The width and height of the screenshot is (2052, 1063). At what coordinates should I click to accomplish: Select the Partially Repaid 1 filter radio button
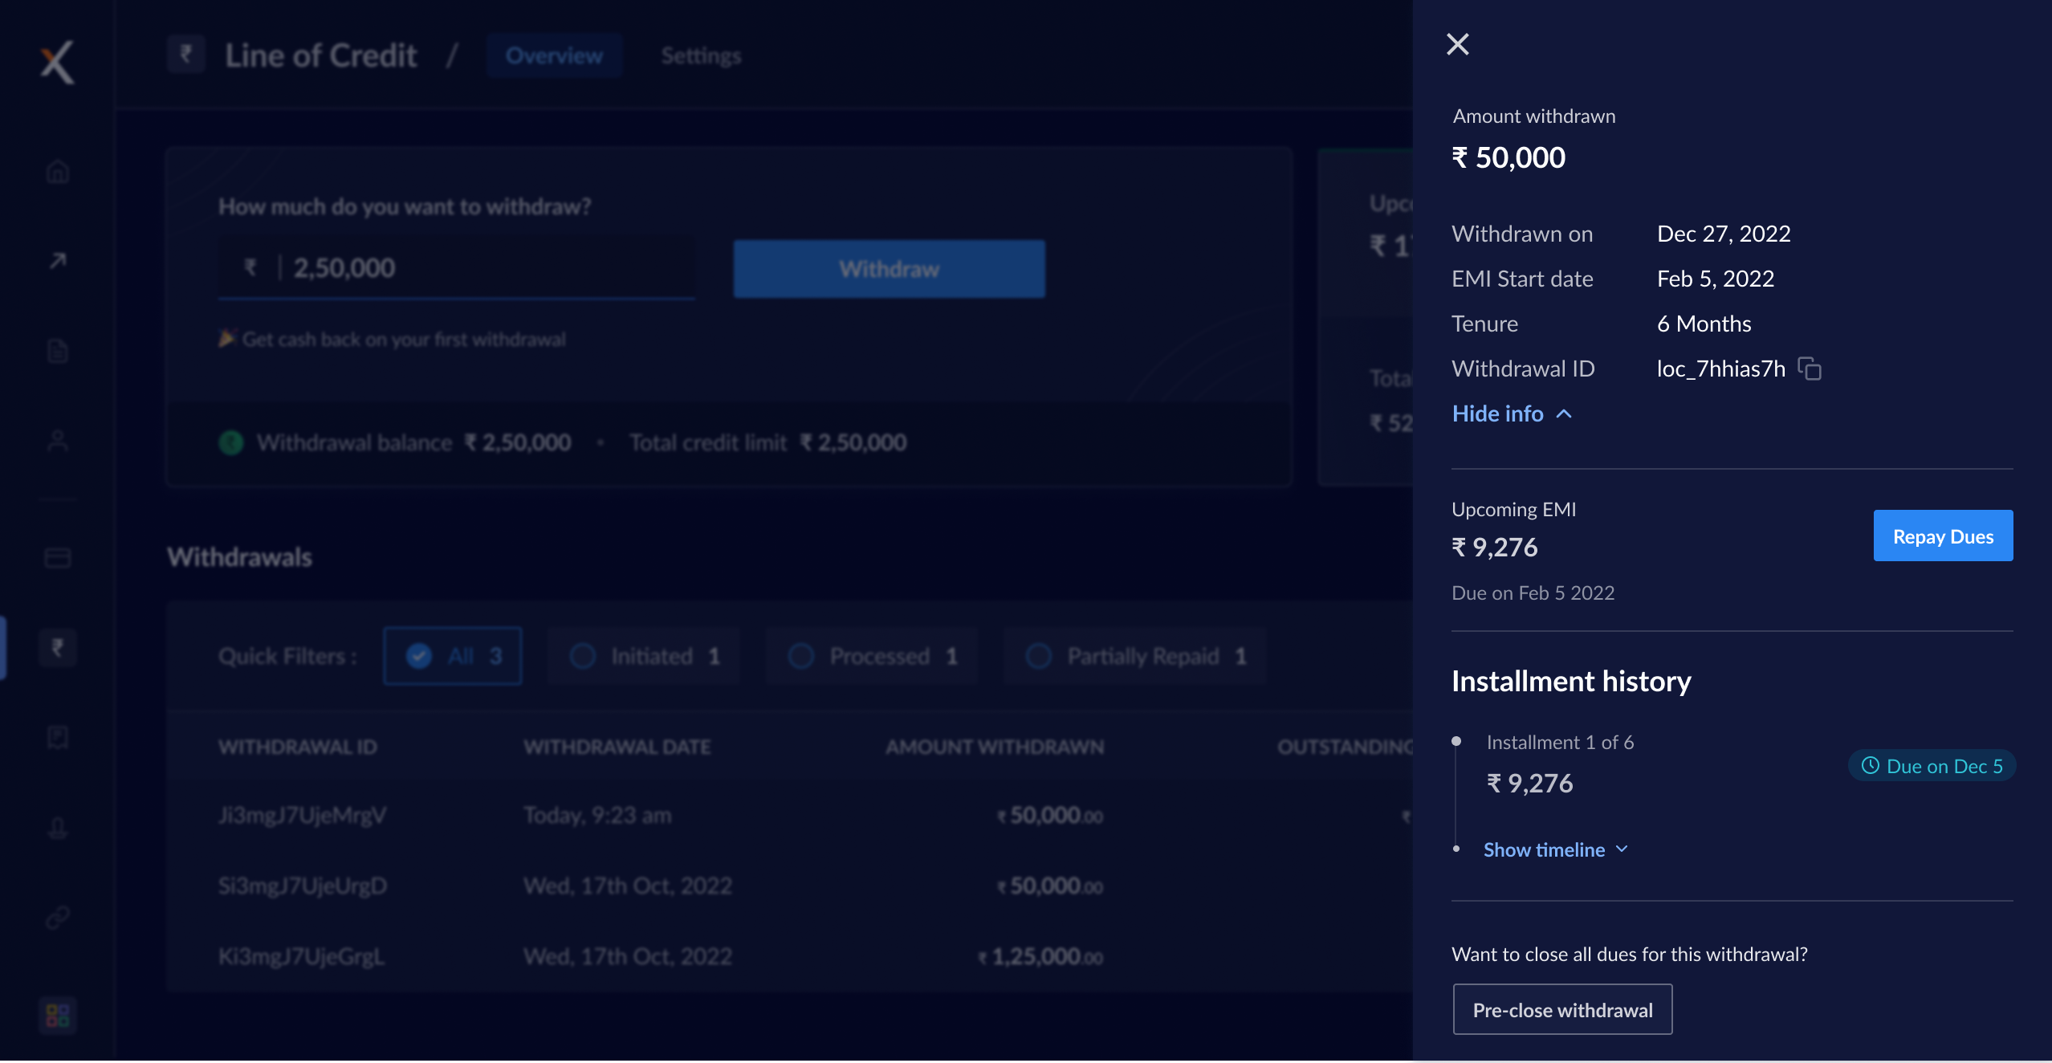coord(1037,655)
